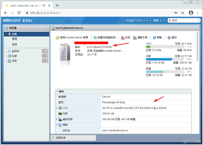The height and width of the screenshot is (145, 203).
Task: Click the browser forward arrow
Action: click(x=12, y=13)
